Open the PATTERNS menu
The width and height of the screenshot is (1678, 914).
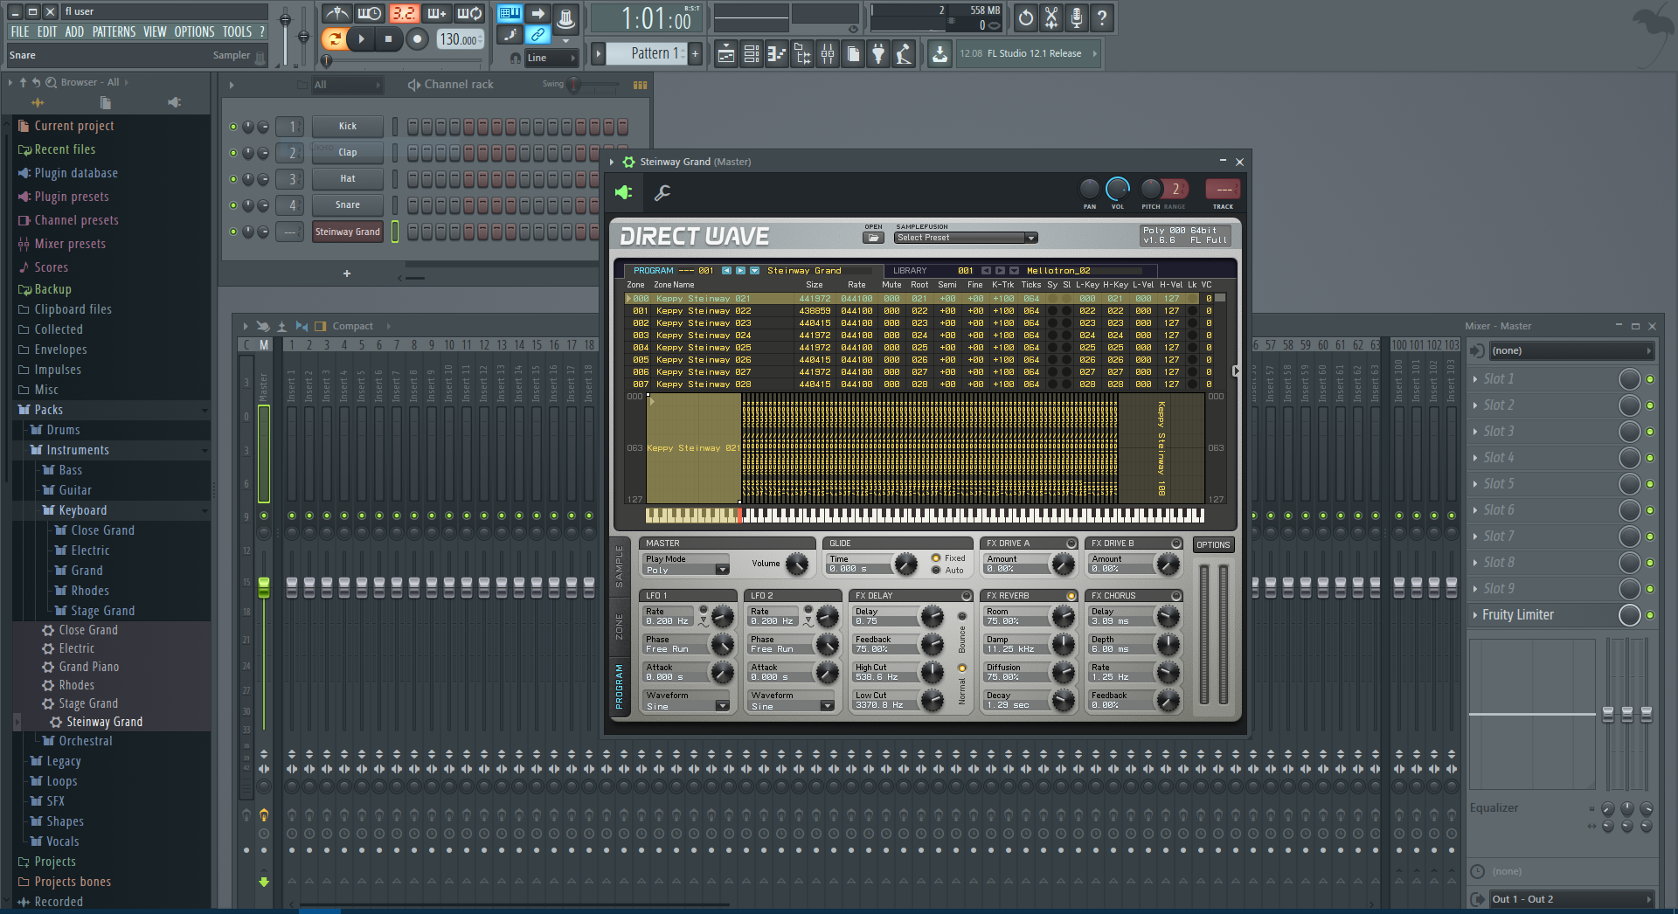(x=114, y=31)
